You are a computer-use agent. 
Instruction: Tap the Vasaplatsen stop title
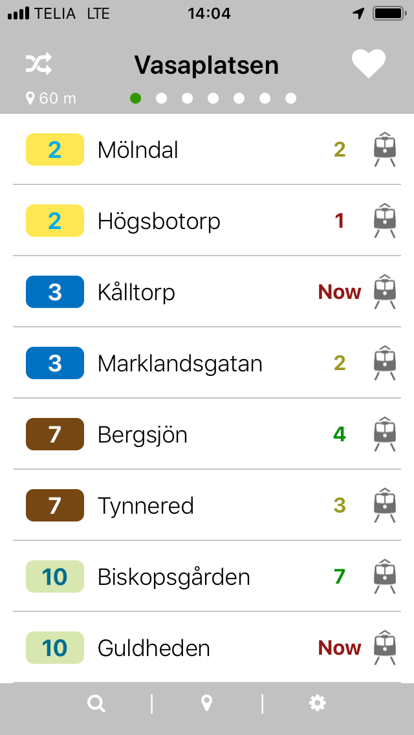point(206,64)
